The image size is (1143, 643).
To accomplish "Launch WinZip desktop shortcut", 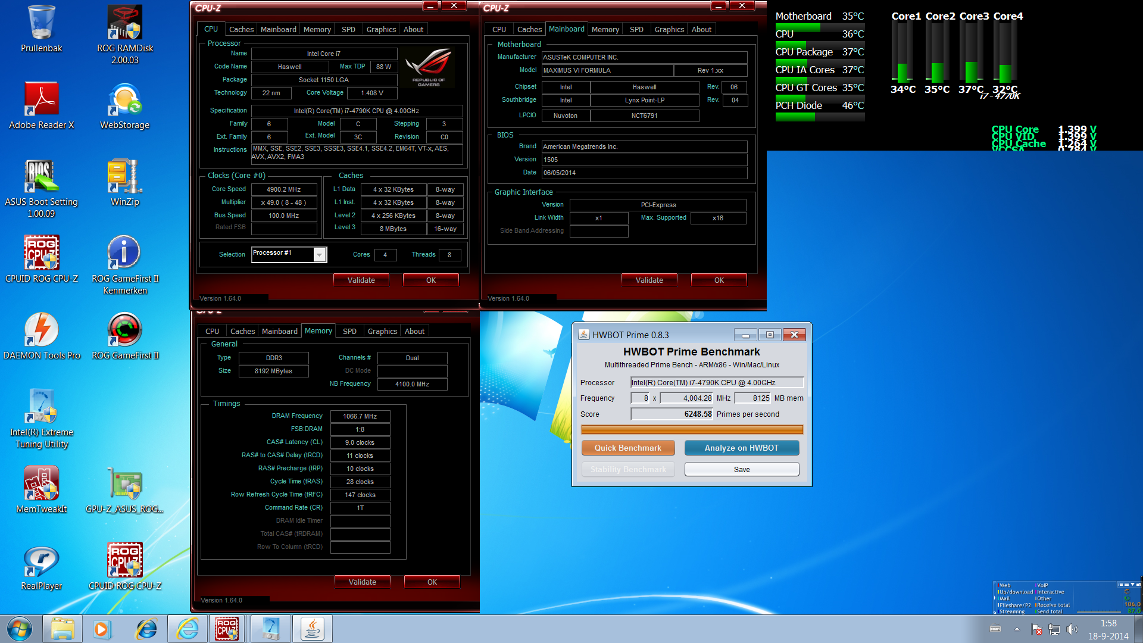I will 125,183.
